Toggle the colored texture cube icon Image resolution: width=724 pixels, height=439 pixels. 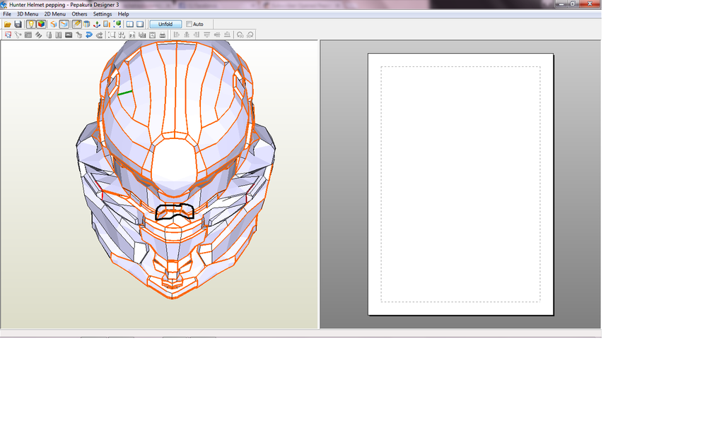coord(41,24)
